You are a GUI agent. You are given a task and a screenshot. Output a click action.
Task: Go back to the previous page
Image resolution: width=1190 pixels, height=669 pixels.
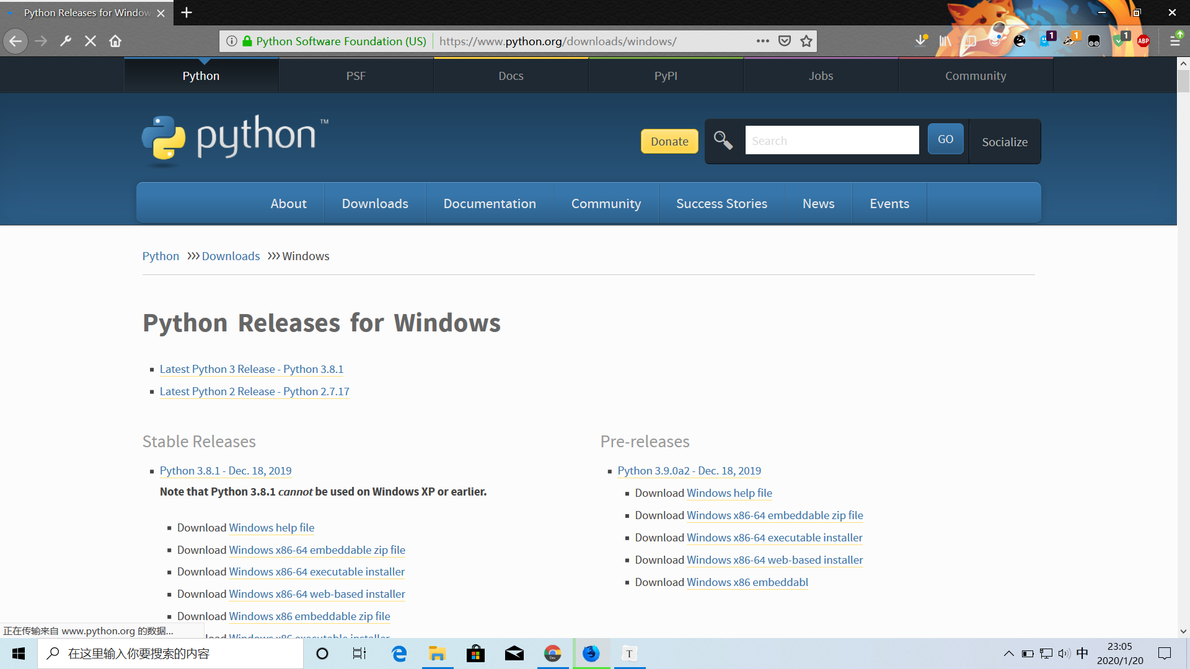[x=15, y=42]
